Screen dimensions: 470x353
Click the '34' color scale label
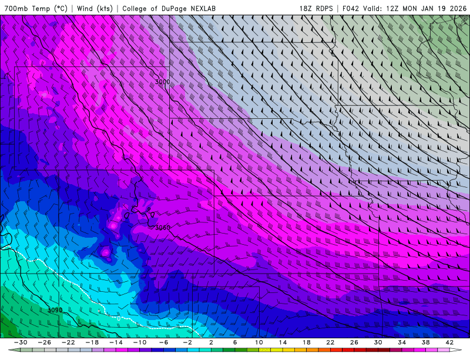402,342
